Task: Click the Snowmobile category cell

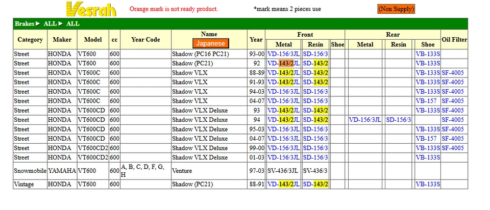Action: (x=30, y=171)
